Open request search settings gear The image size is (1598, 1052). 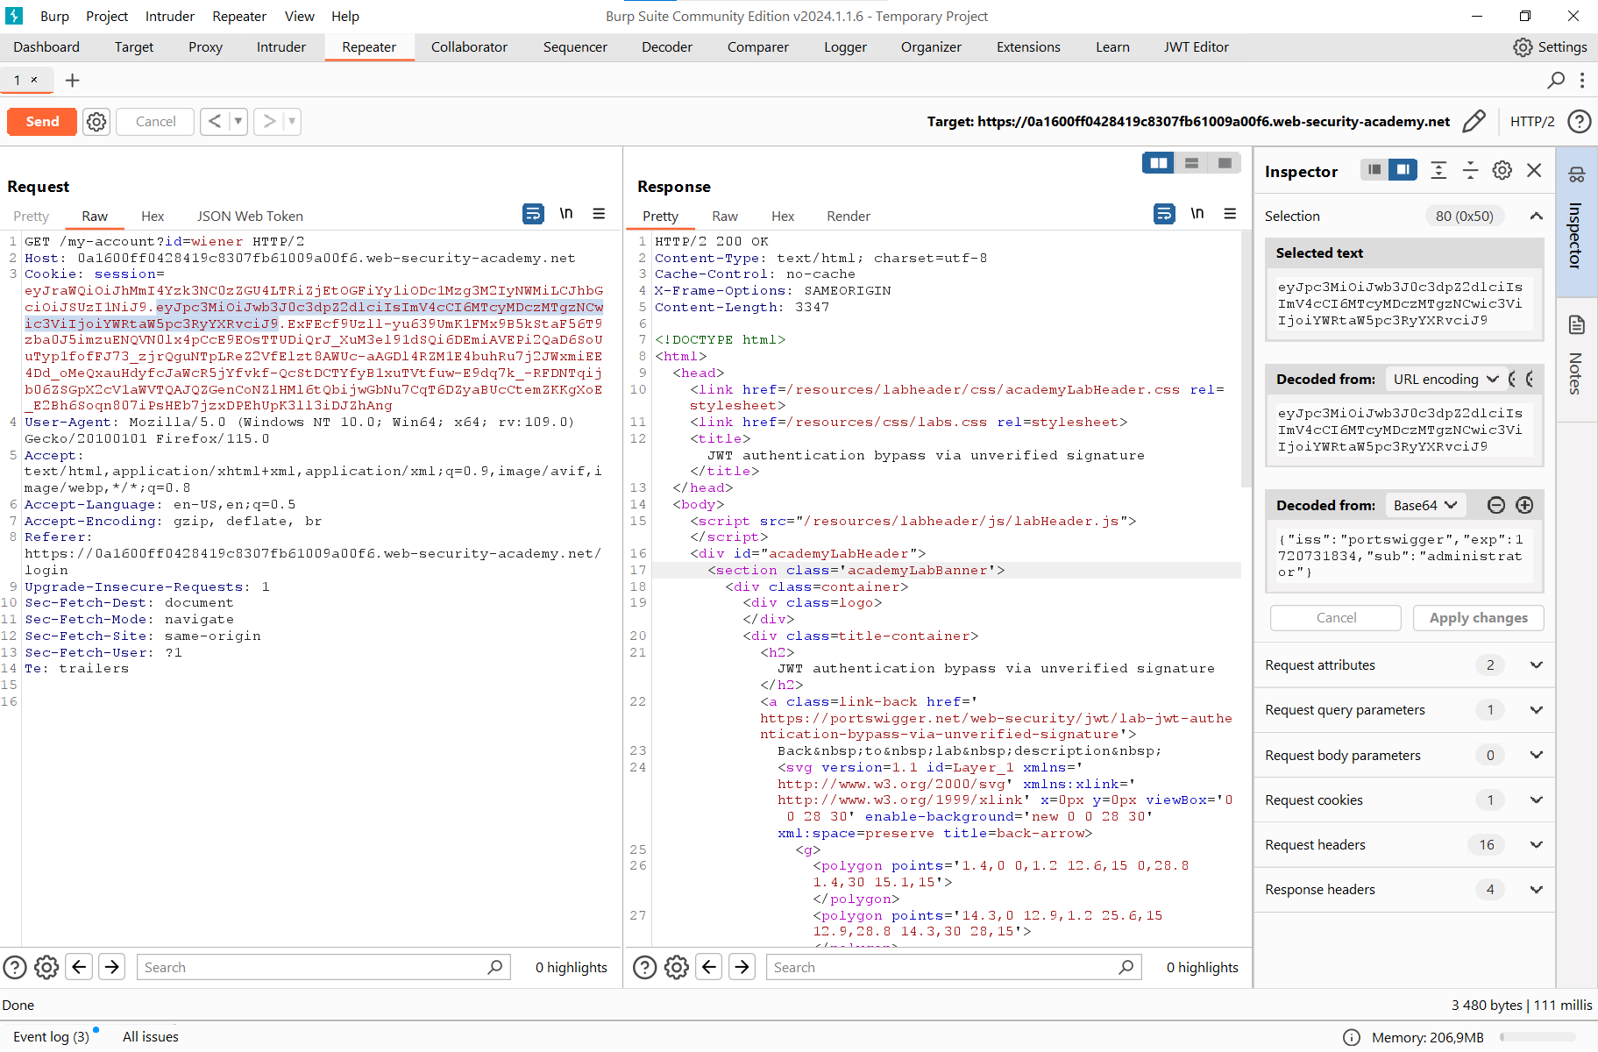pyautogui.click(x=46, y=967)
